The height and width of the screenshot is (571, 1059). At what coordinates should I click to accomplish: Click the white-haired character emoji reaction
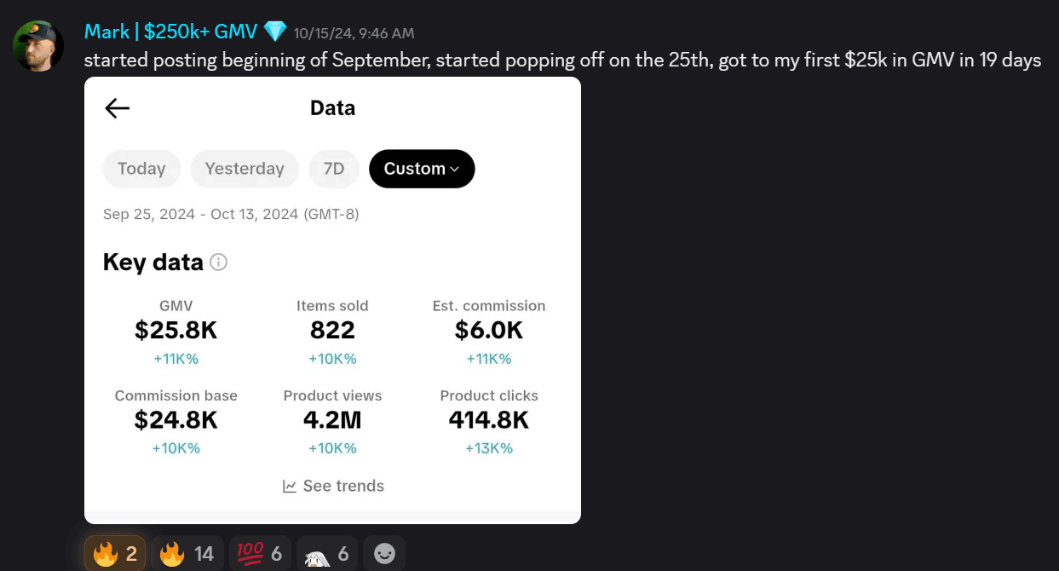[327, 554]
